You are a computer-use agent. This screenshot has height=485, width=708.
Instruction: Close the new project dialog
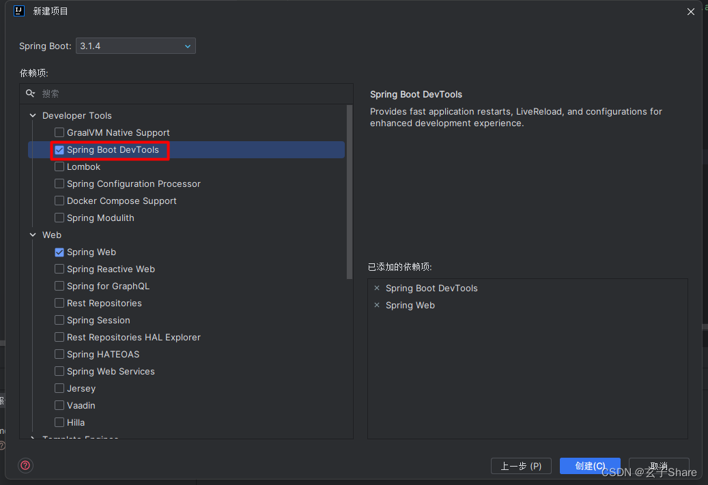coord(690,12)
